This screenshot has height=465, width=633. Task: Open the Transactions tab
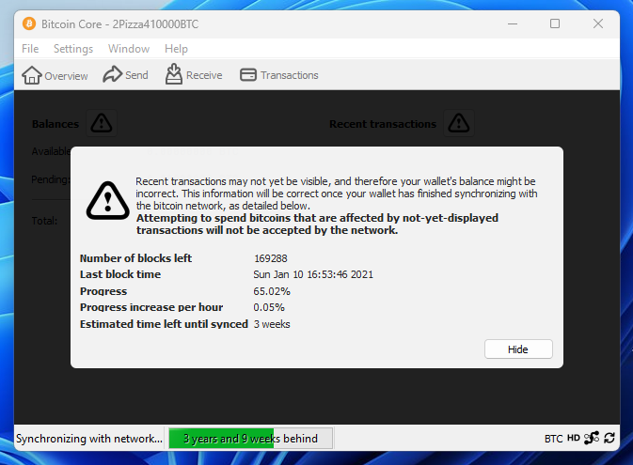click(x=279, y=75)
